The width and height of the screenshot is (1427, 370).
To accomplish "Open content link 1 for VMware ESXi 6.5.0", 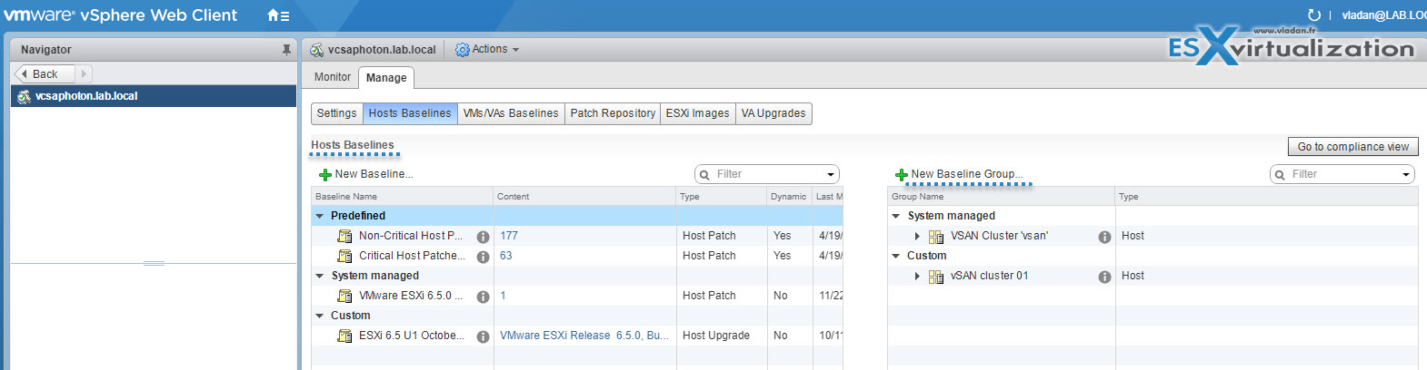I will pyautogui.click(x=503, y=296).
